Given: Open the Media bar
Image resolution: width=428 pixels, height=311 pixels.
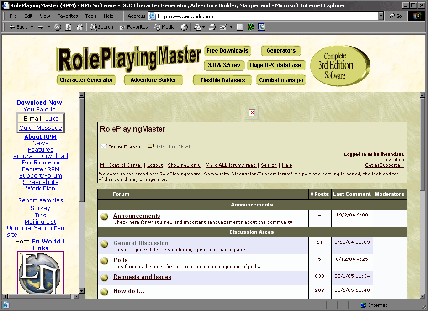Looking at the screenshot, I should 164,27.
